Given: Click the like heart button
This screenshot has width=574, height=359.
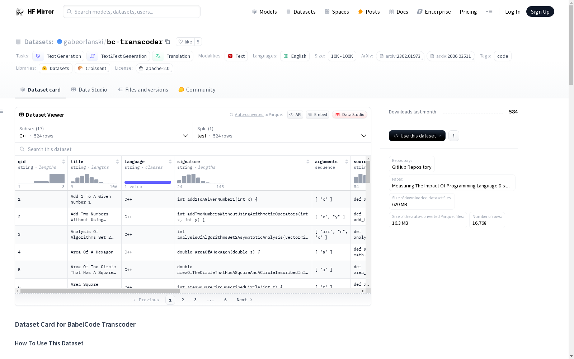Looking at the screenshot, I should (185, 42).
